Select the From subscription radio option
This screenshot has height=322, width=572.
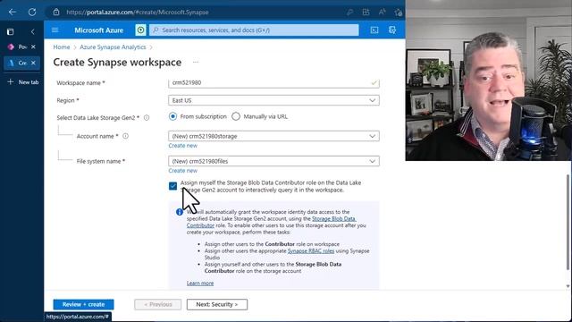click(x=172, y=116)
